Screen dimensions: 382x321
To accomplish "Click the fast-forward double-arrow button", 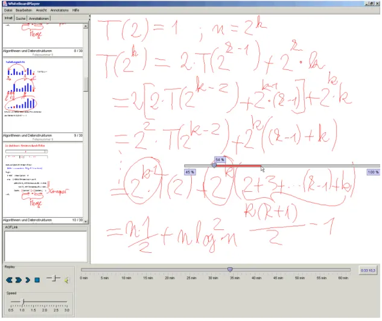I will point(19,280).
